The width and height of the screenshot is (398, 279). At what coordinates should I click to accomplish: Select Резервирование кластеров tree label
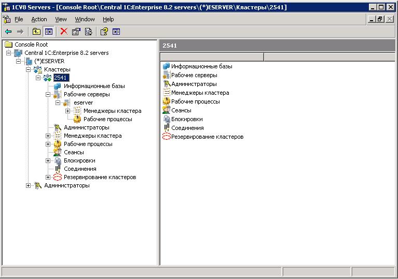[100, 177]
